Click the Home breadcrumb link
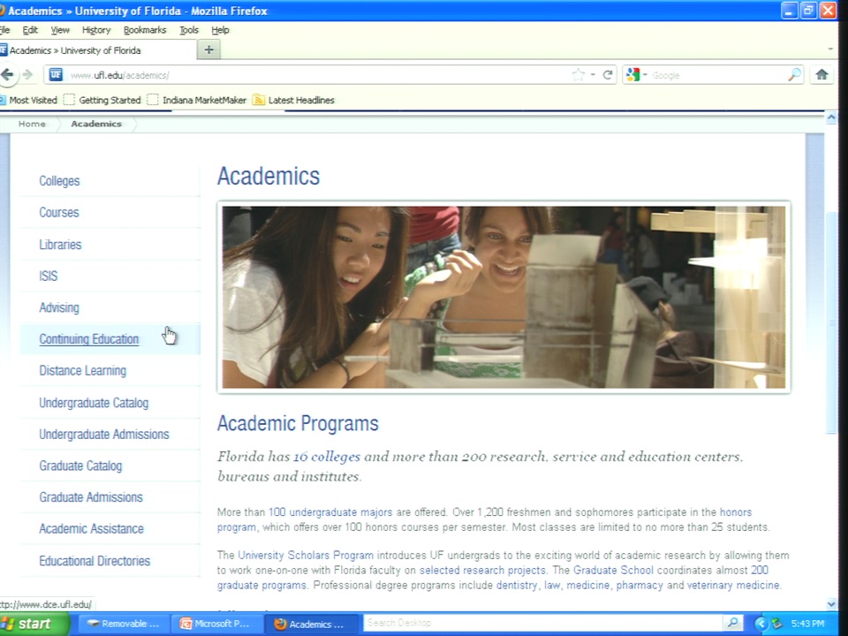The width and height of the screenshot is (848, 636). (32, 124)
